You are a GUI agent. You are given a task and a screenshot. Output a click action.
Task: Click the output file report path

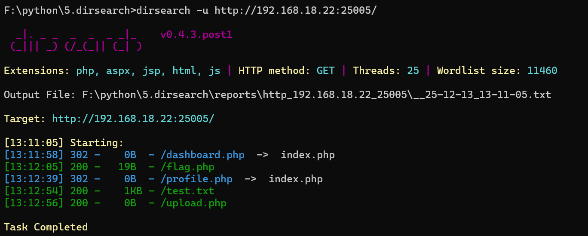click(316, 95)
